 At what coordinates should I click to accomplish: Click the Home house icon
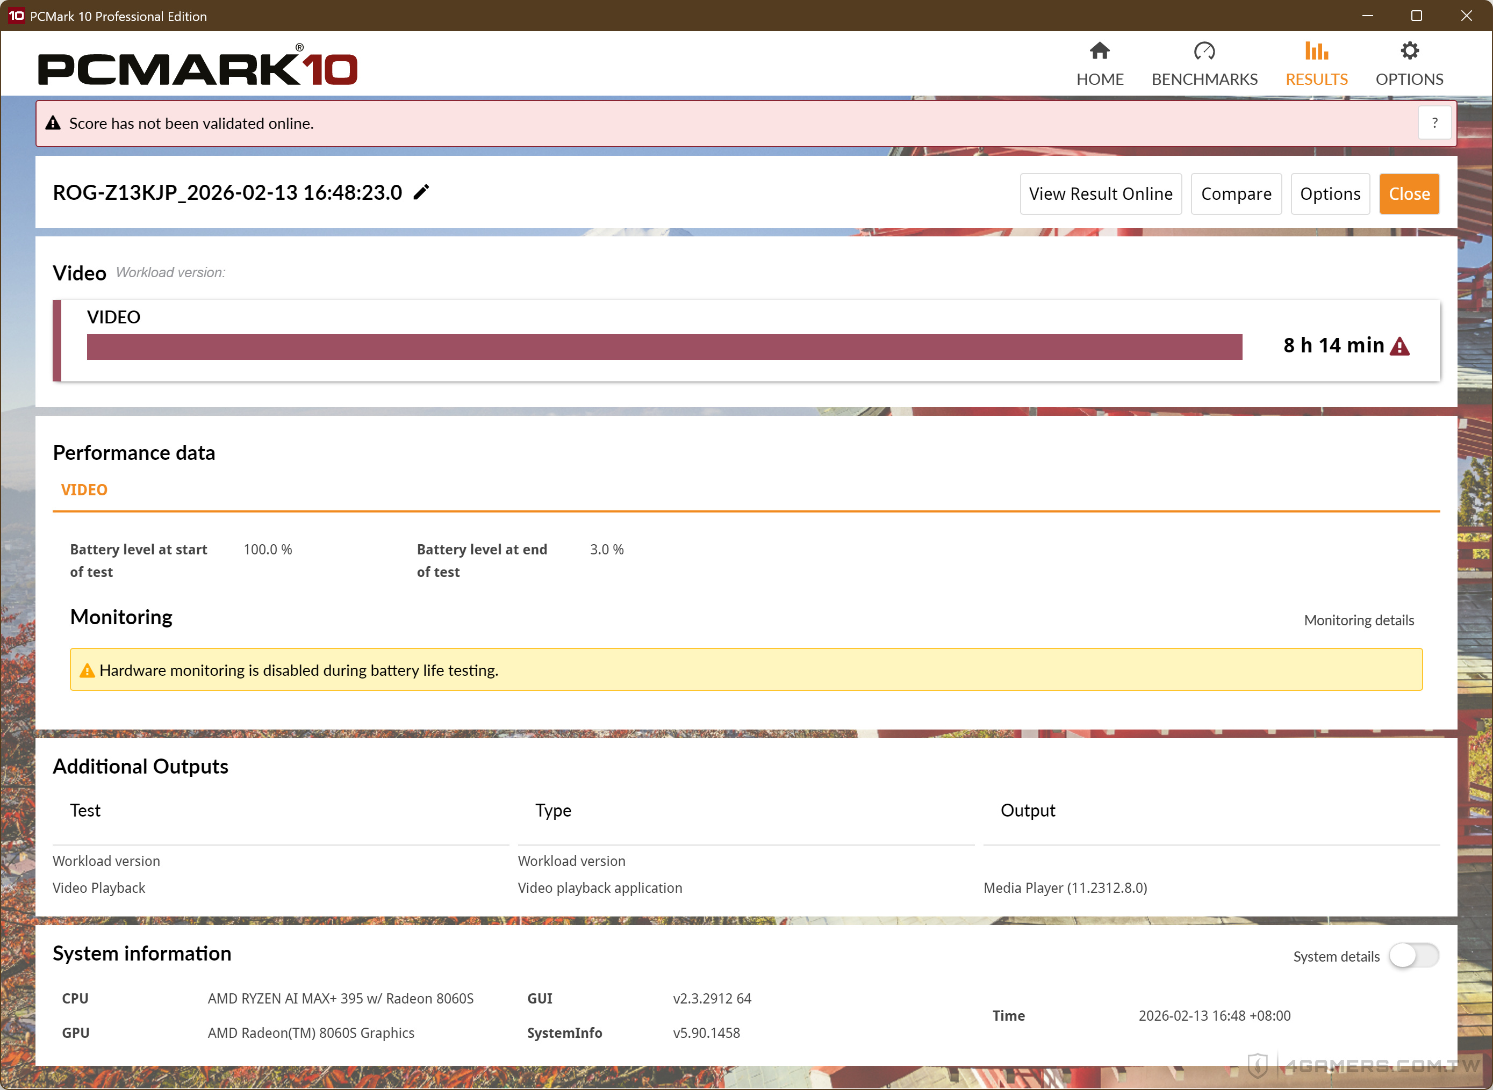(x=1099, y=51)
